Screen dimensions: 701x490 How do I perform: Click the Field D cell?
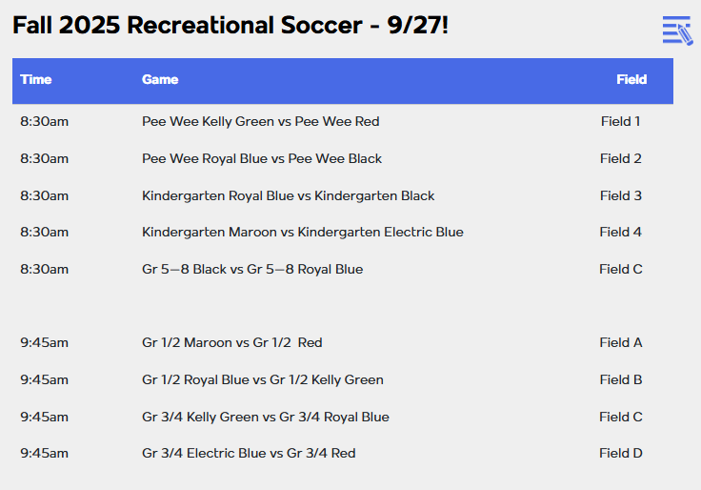621,454
